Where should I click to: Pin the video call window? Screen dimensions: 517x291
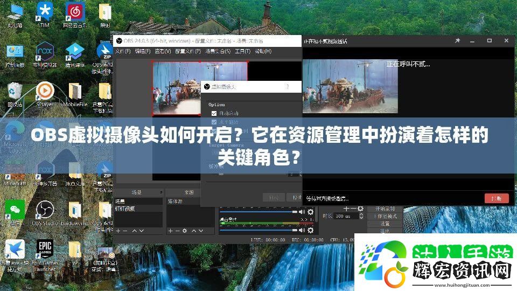(x=457, y=40)
